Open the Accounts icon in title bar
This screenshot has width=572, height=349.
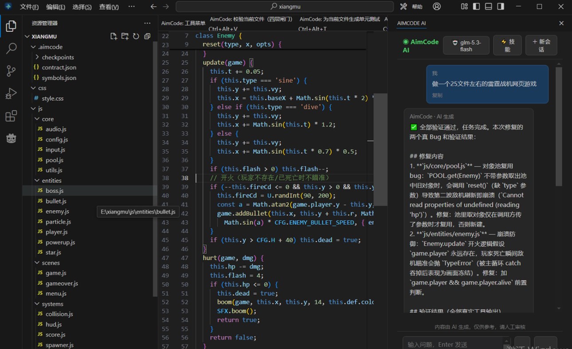[437, 7]
